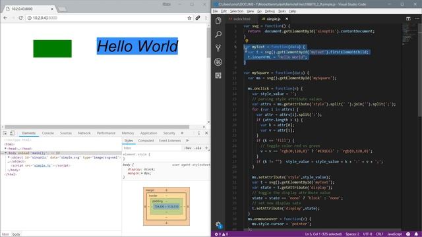Change CRLF line ending in status bar
Screen dimensions: 422x237
tap(380, 234)
